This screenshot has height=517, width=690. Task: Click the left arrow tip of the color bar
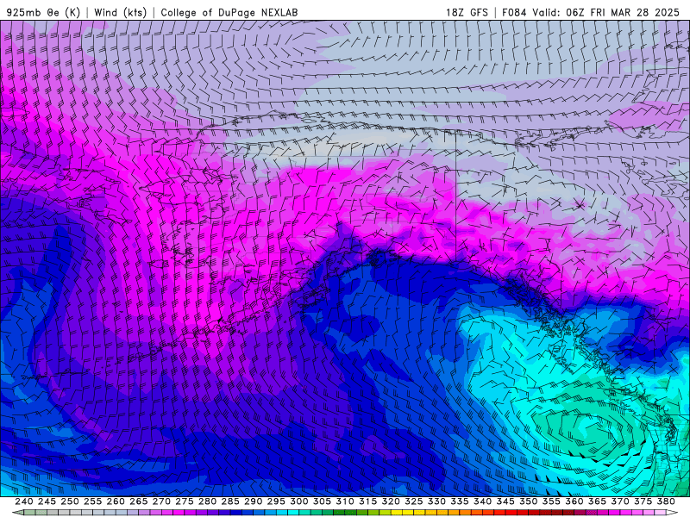coord(16,513)
